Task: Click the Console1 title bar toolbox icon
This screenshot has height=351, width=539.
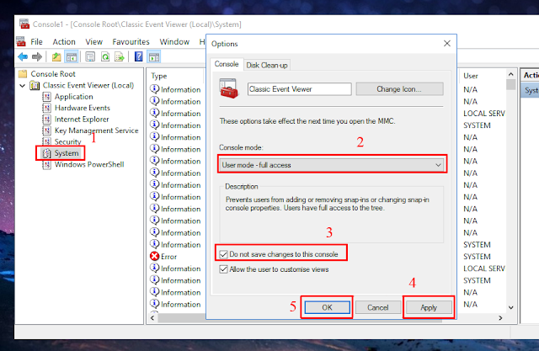Action: coord(24,24)
